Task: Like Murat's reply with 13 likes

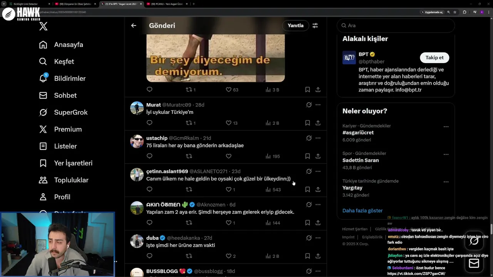Action: pyautogui.click(x=228, y=123)
